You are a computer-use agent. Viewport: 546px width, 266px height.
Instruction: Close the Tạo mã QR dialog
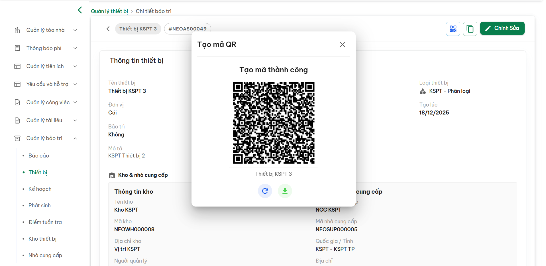tap(342, 45)
